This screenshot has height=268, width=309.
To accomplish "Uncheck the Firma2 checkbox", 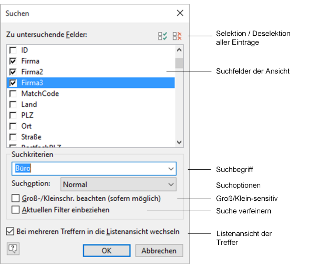I will 13,72.
